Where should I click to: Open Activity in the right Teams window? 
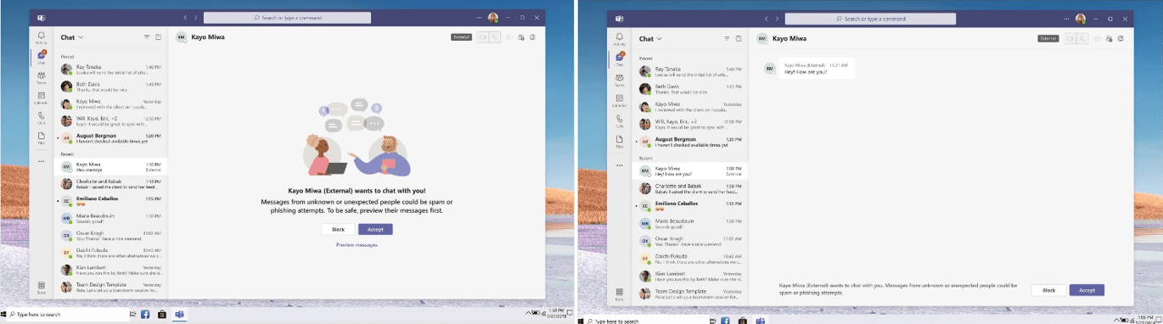tap(620, 38)
